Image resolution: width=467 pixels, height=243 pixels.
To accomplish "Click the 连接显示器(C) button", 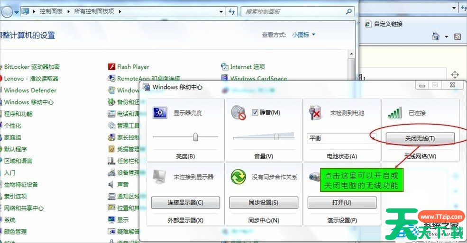I will pyautogui.click(x=185, y=203).
